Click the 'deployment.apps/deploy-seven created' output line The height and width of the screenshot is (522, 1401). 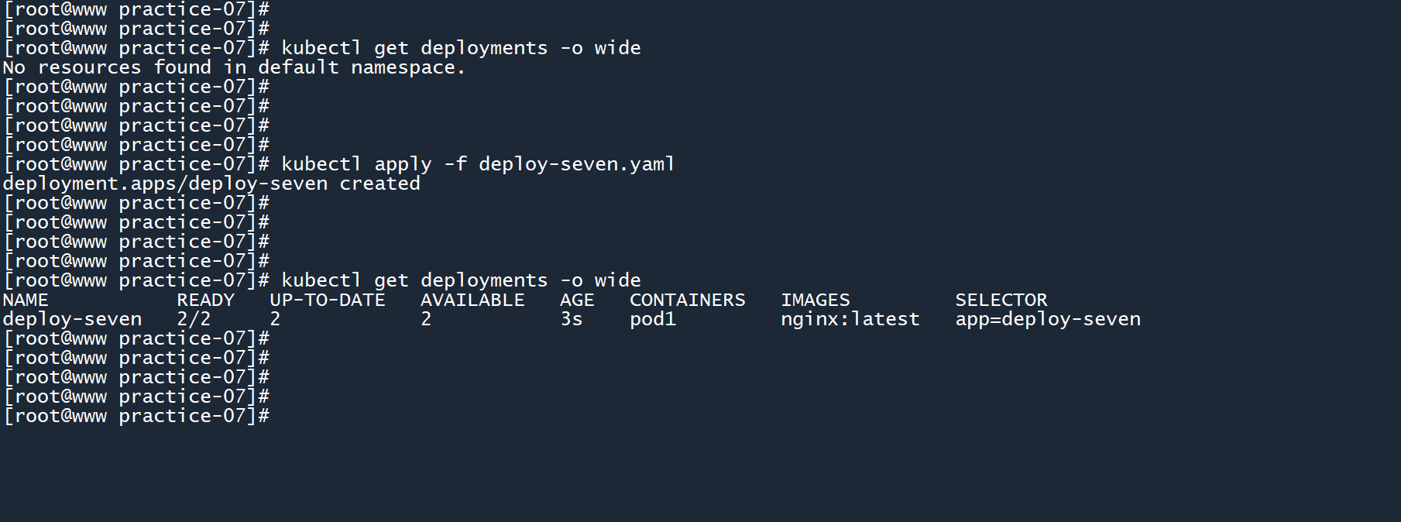point(211,184)
